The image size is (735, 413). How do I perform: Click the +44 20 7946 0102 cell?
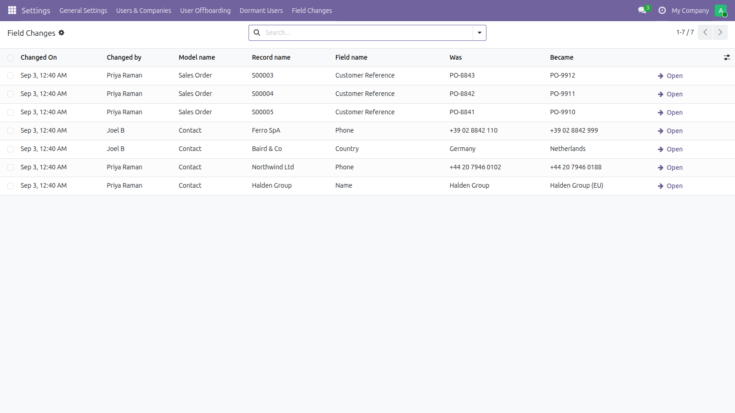coord(475,167)
